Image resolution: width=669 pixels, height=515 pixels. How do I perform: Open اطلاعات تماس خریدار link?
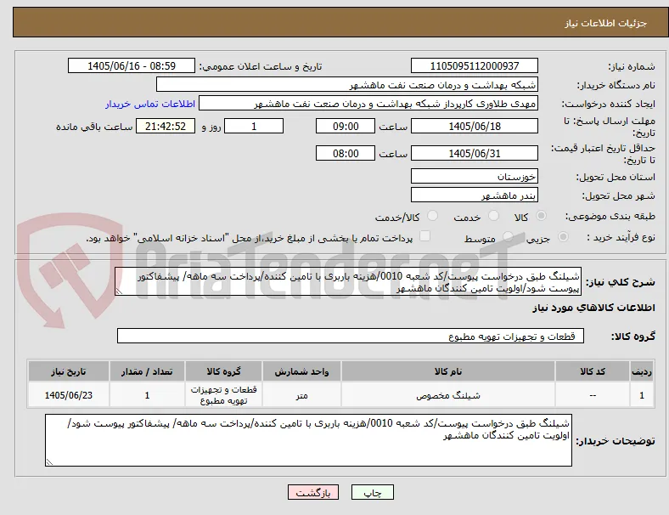click(150, 104)
